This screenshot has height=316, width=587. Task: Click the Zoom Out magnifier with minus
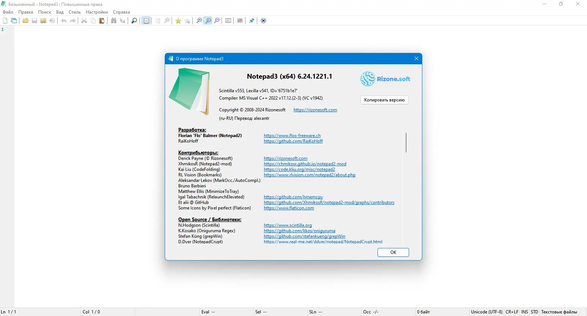click(x=217, y=21)
